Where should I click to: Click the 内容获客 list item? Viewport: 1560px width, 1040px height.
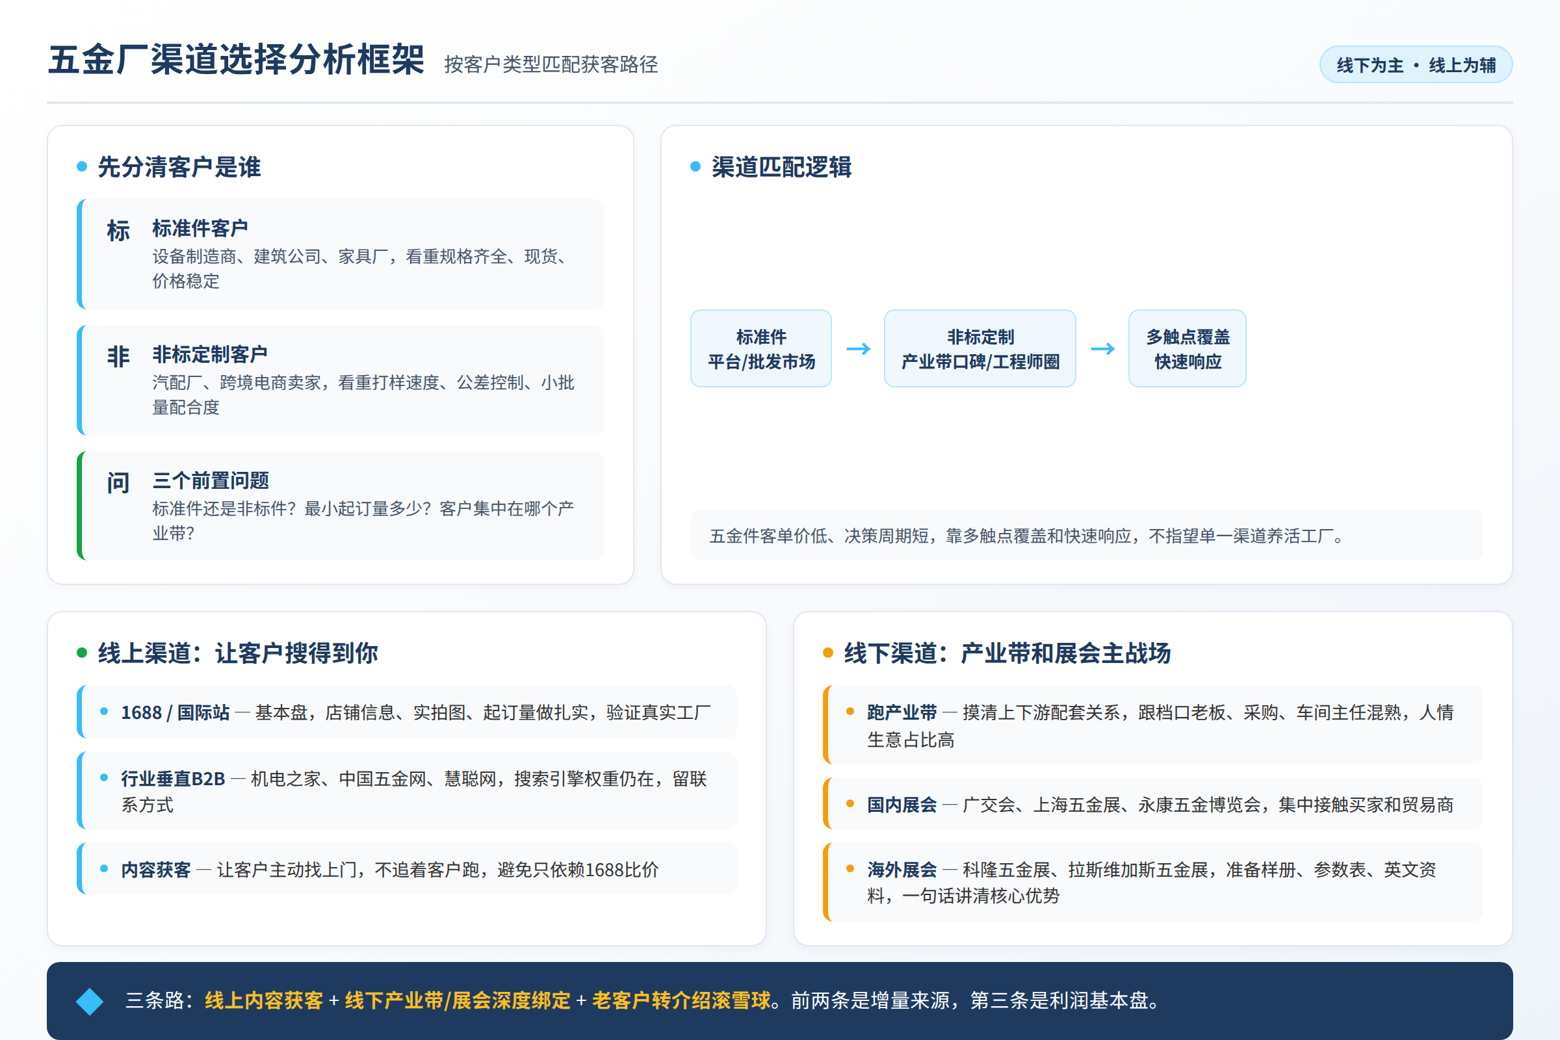pyautogui.click(x=407, y=869)
